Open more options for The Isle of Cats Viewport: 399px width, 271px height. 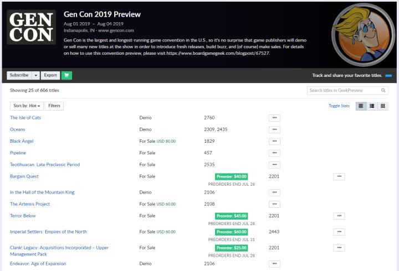click(274, 118)
